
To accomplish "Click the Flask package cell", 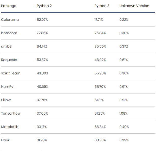I will pyautogui.click(x=5, y=140).
